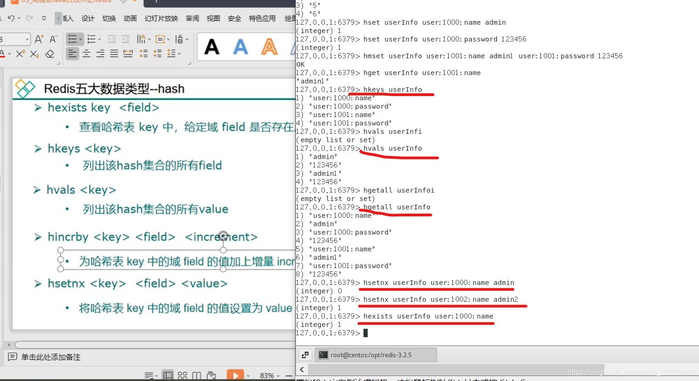This screenshot has height=381, width=699.
Task: Click decrease paragraph spacing icon
Action: point(158,54)
